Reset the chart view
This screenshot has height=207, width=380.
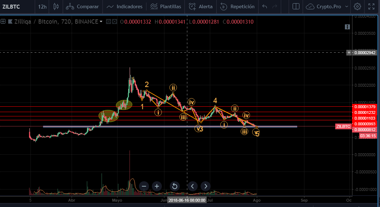(x=174, y=186)
